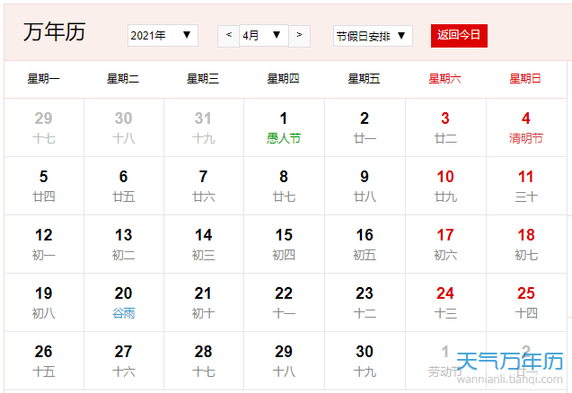Select April 3 廿二 date cell

pos(445,127)
